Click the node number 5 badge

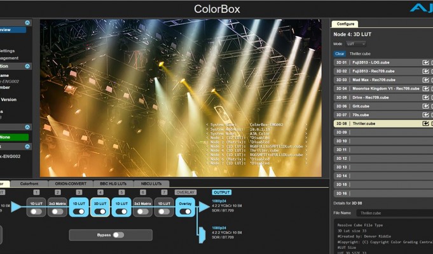(x=121, y=192)
